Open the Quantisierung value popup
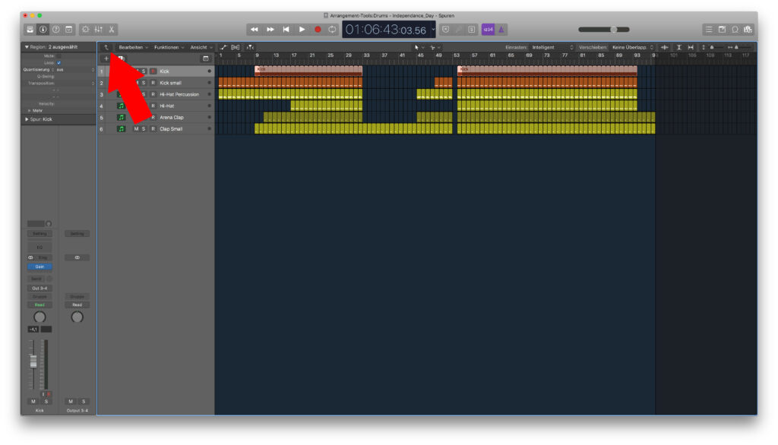 click(x=74, y=69)
